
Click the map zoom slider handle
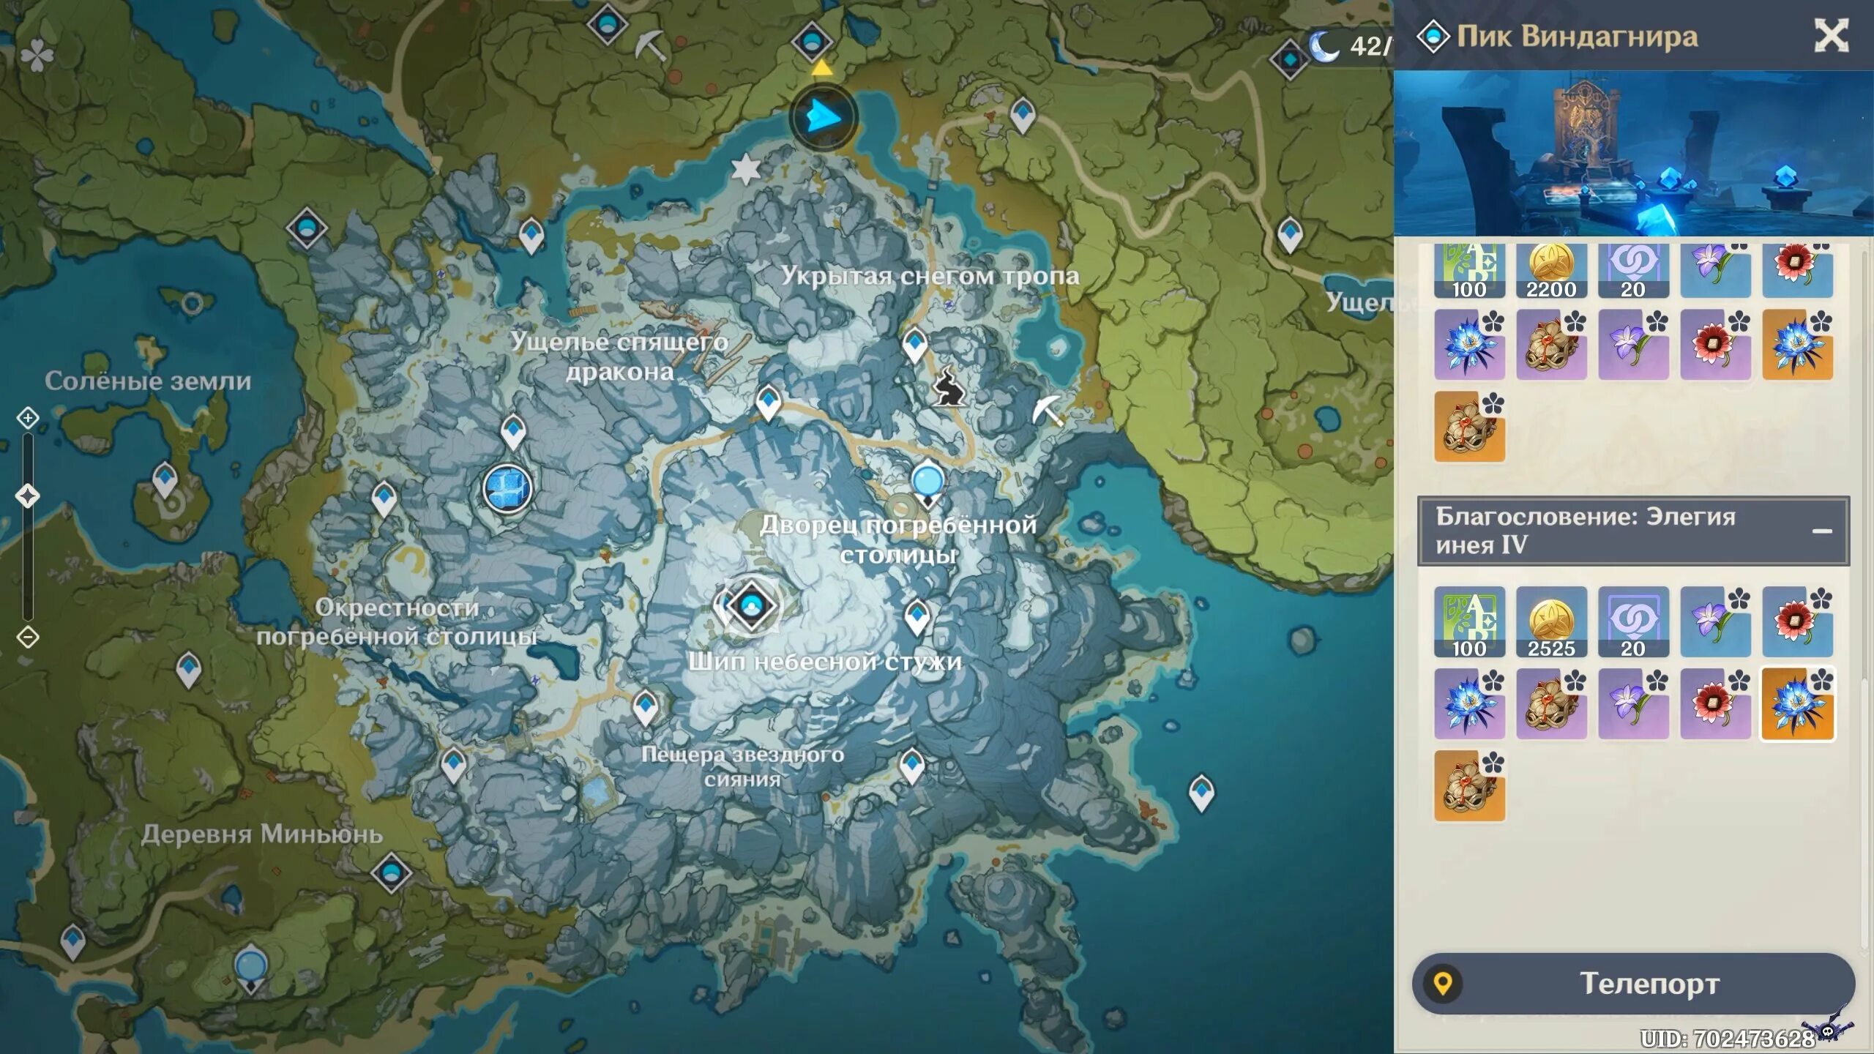(28, 496)
